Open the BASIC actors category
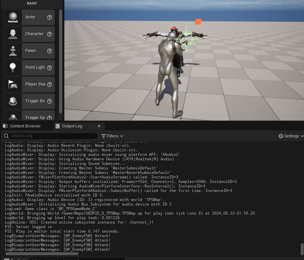Screen dimensions: 304x260 click(32, 3)
